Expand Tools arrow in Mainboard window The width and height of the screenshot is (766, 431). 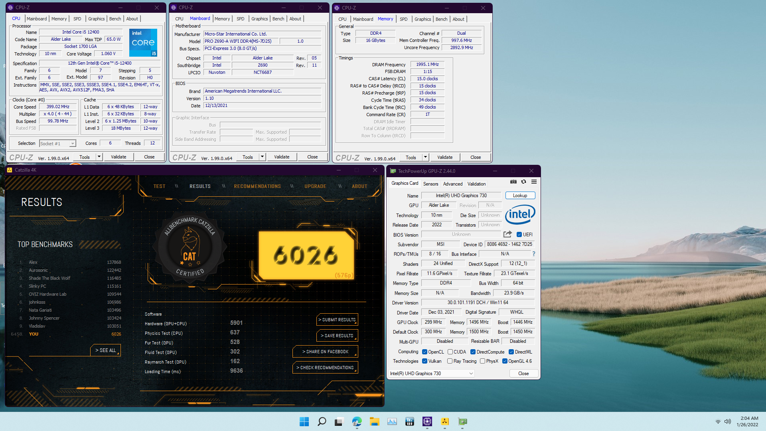pyautogui.click(x=262, y=157)
